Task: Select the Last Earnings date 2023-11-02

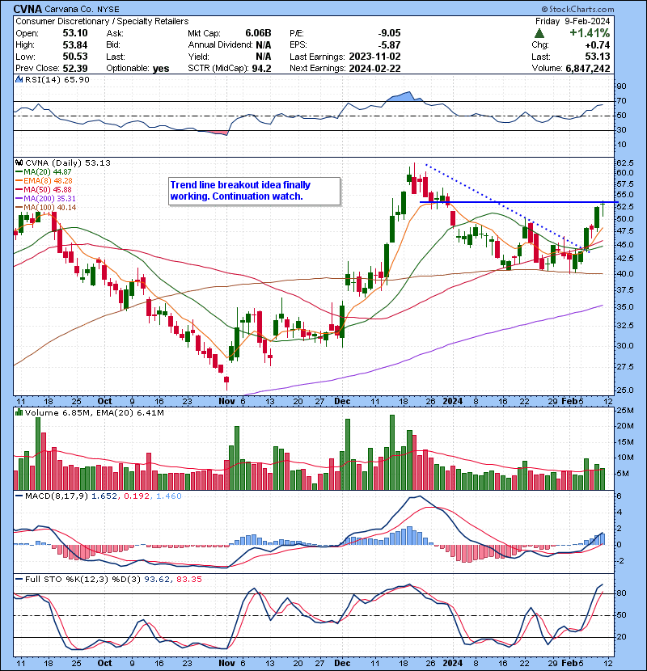Action: [x=374, y=57]
